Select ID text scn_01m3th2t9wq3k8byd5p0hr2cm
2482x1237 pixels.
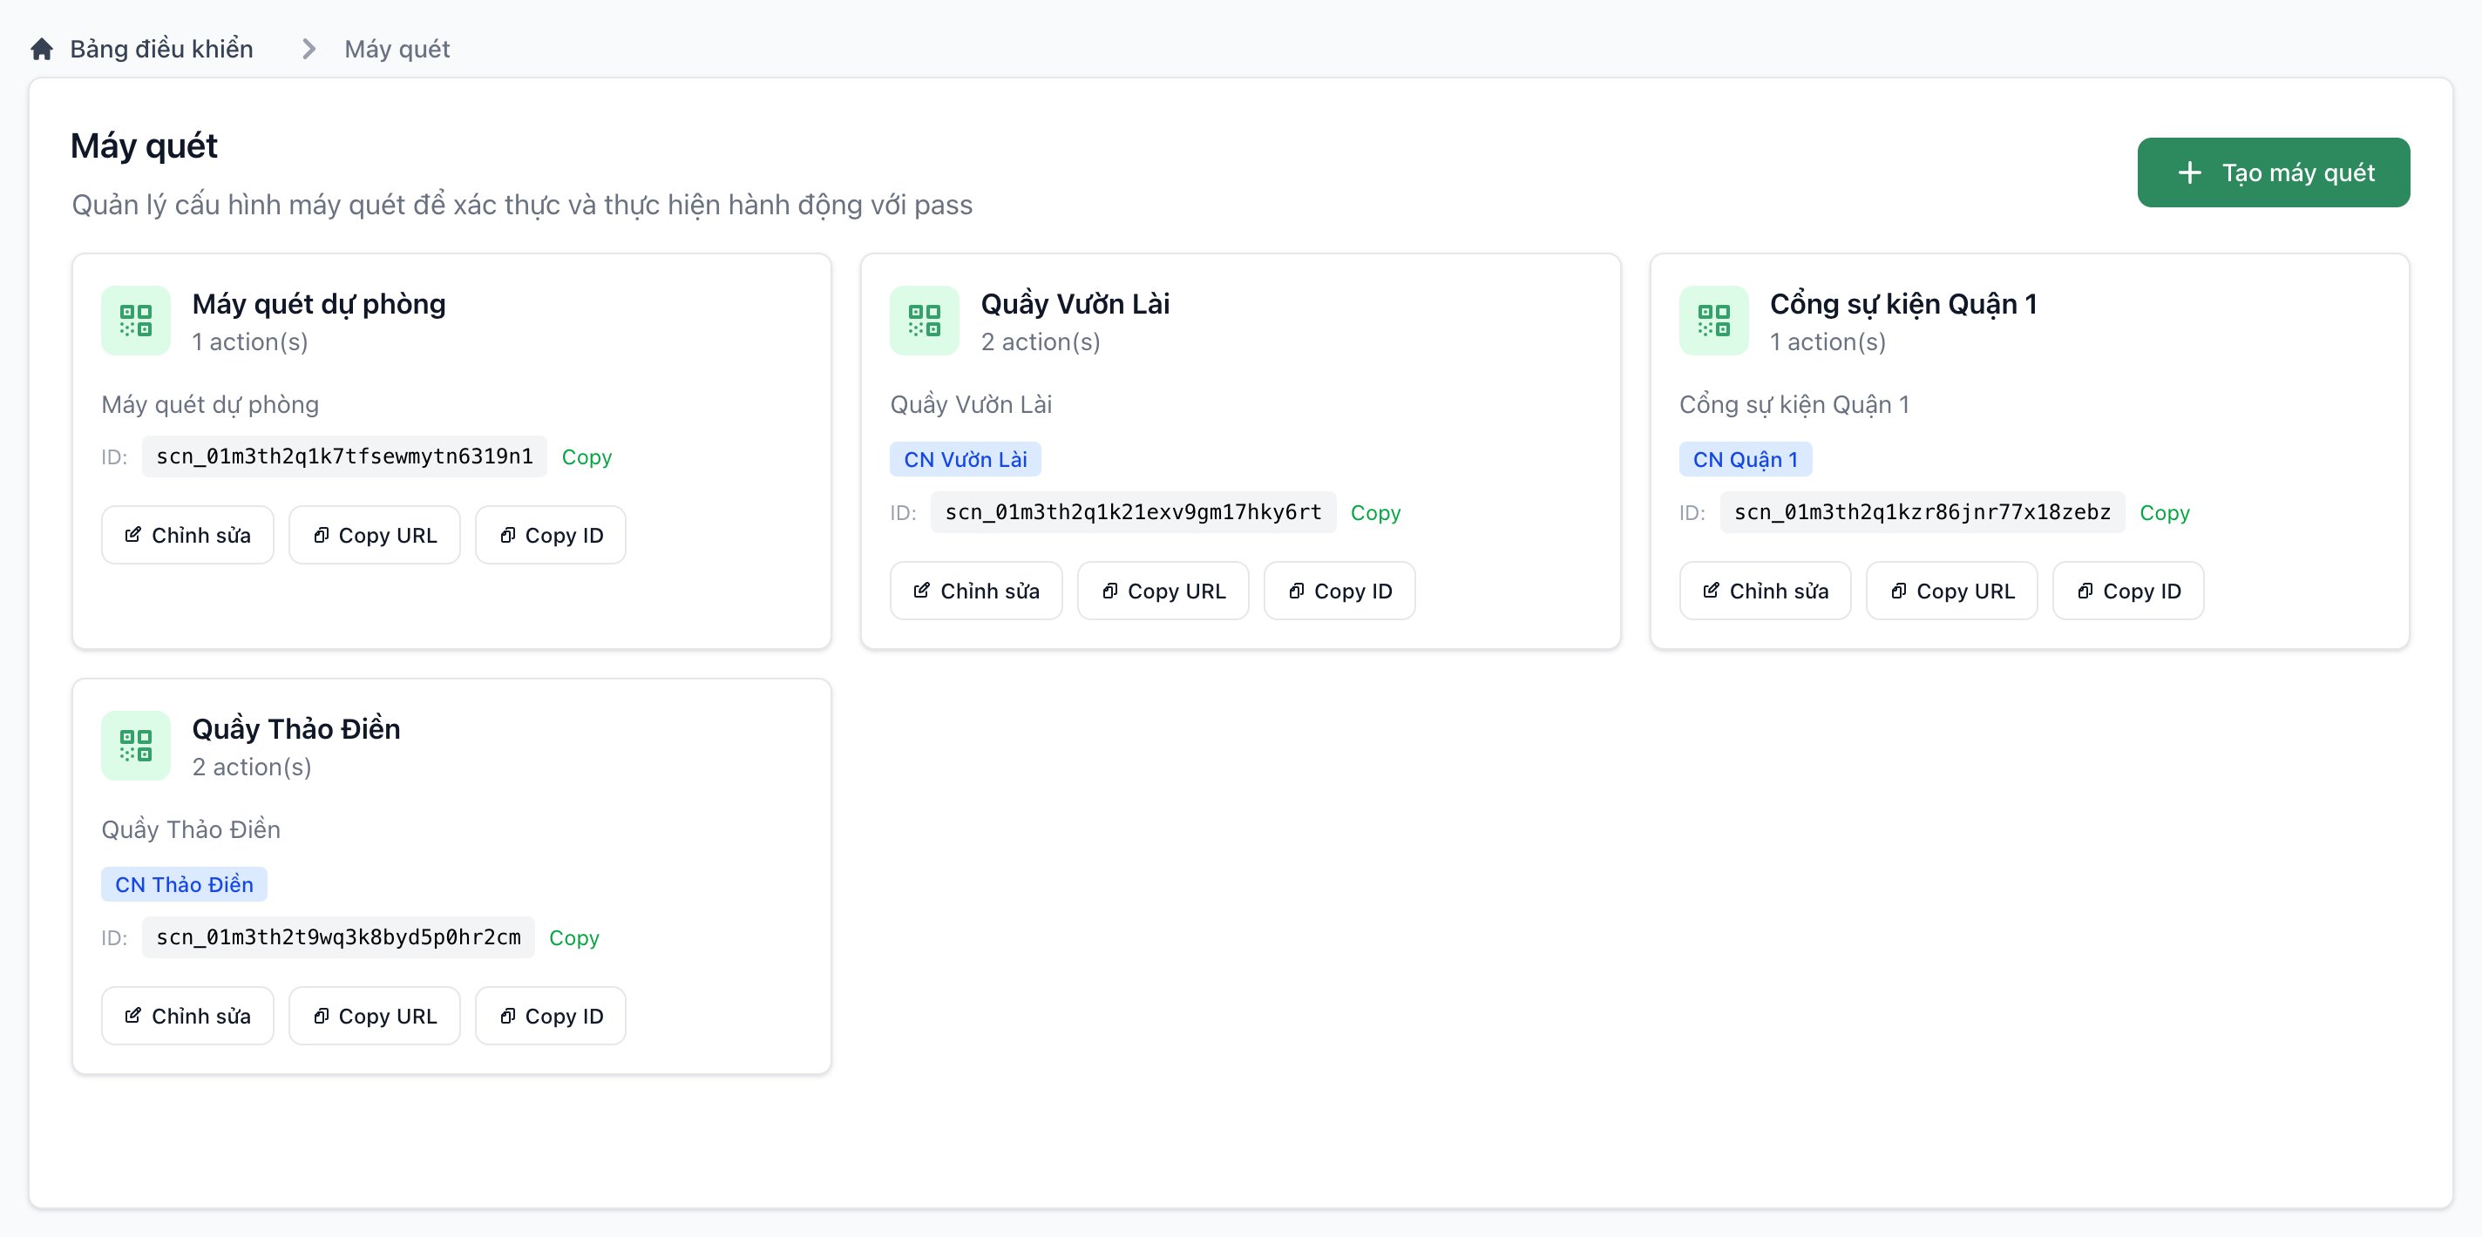338,937
